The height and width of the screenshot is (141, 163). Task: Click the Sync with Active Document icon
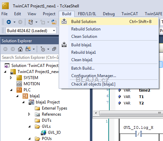tap(28, 49)
